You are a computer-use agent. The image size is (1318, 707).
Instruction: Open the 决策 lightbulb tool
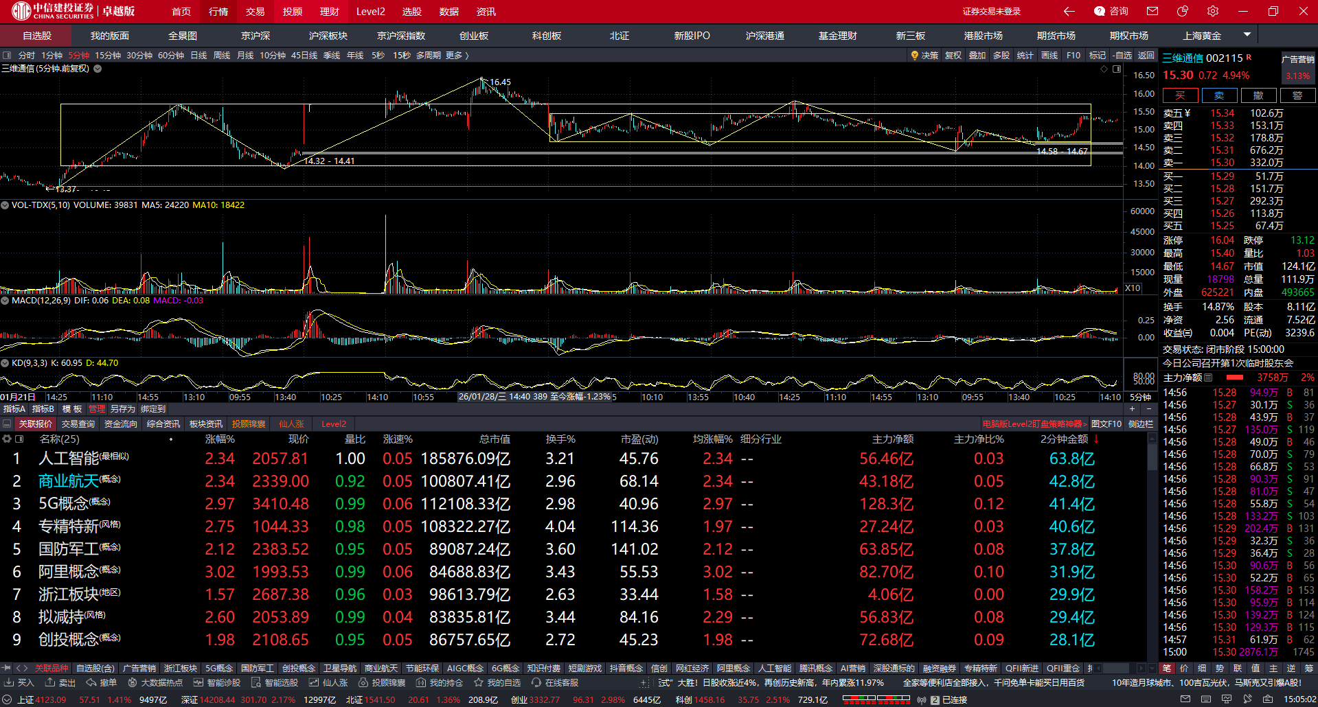tap(924, 55)
